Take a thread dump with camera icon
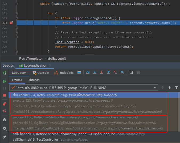 5,120
